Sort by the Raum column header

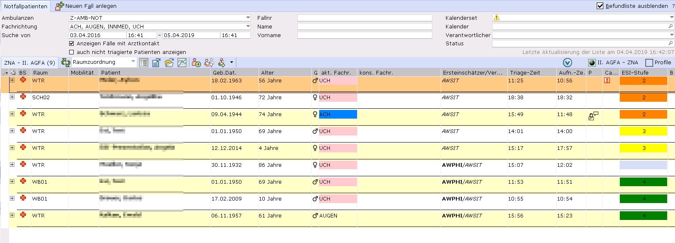pos(49,72)
